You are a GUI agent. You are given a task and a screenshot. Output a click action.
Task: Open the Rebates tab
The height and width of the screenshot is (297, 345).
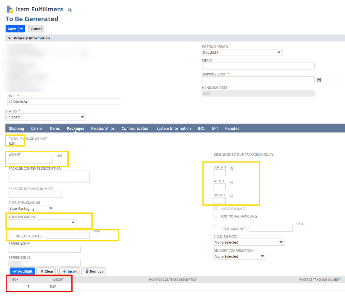pyautogui.click(x=232, y=128)
